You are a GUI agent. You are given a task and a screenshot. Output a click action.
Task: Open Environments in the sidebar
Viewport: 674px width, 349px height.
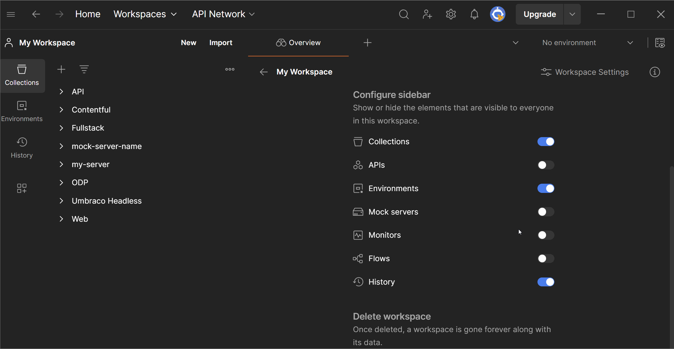tap(22, 112)
